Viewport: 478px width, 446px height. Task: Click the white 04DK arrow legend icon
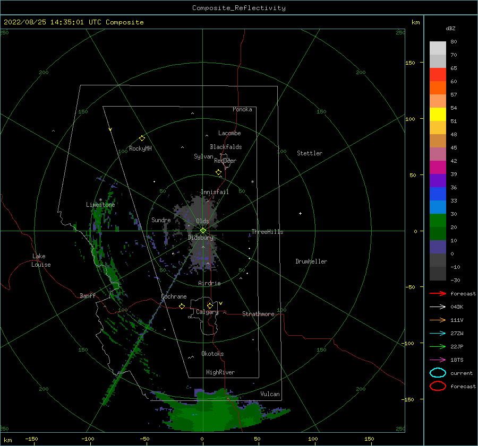pyautogui.click(x=438, y=307)
